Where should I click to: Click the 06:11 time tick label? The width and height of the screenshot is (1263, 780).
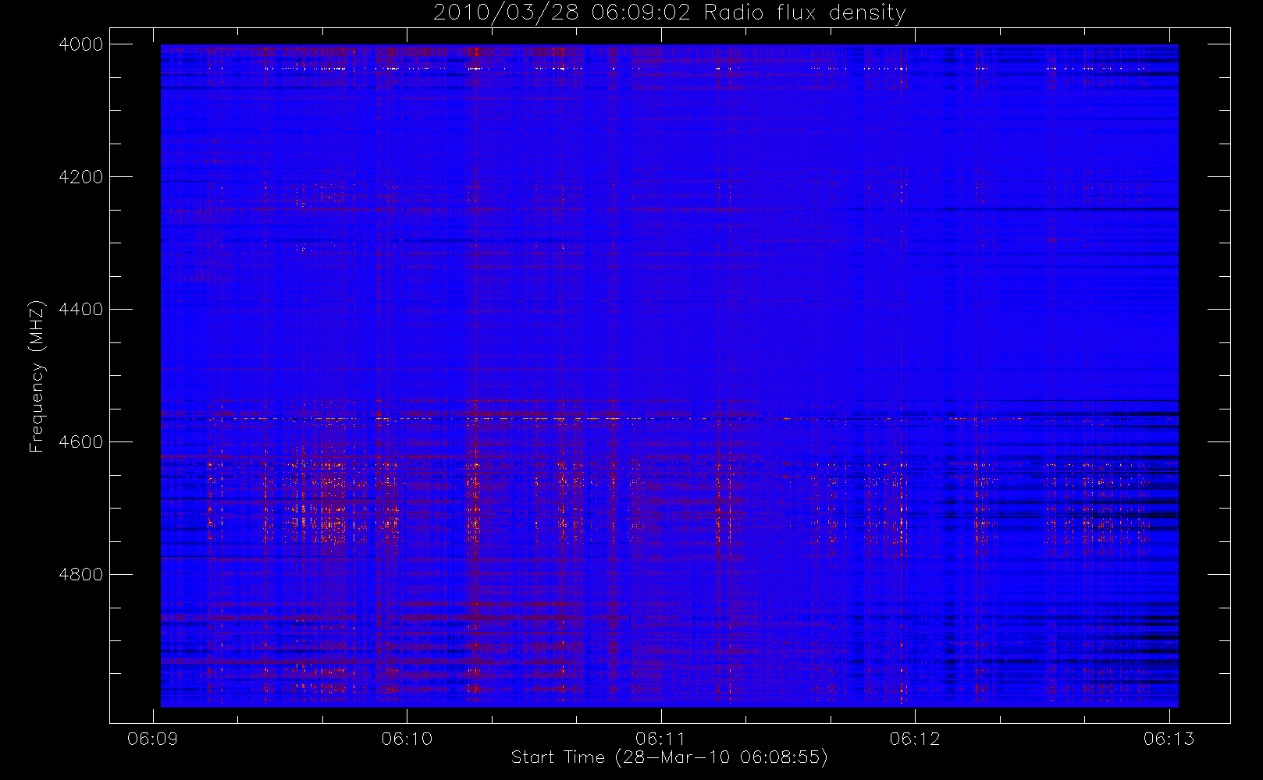point(660,739)
